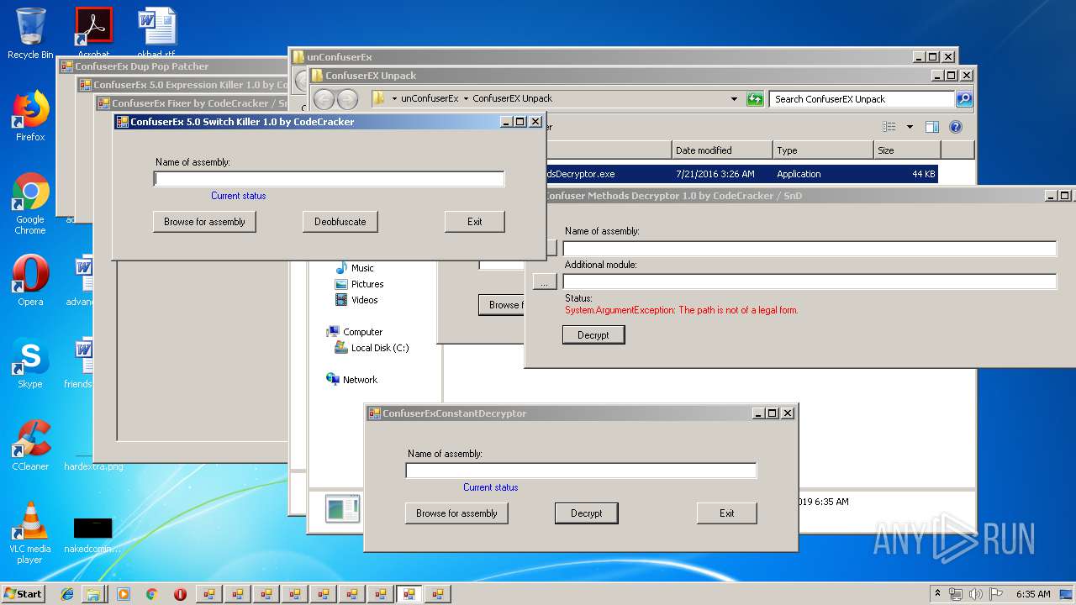Viewport: 1076px width, 605px height.
Task: Click the ellipsis browse button for additional module
Action: coord(545,282)
